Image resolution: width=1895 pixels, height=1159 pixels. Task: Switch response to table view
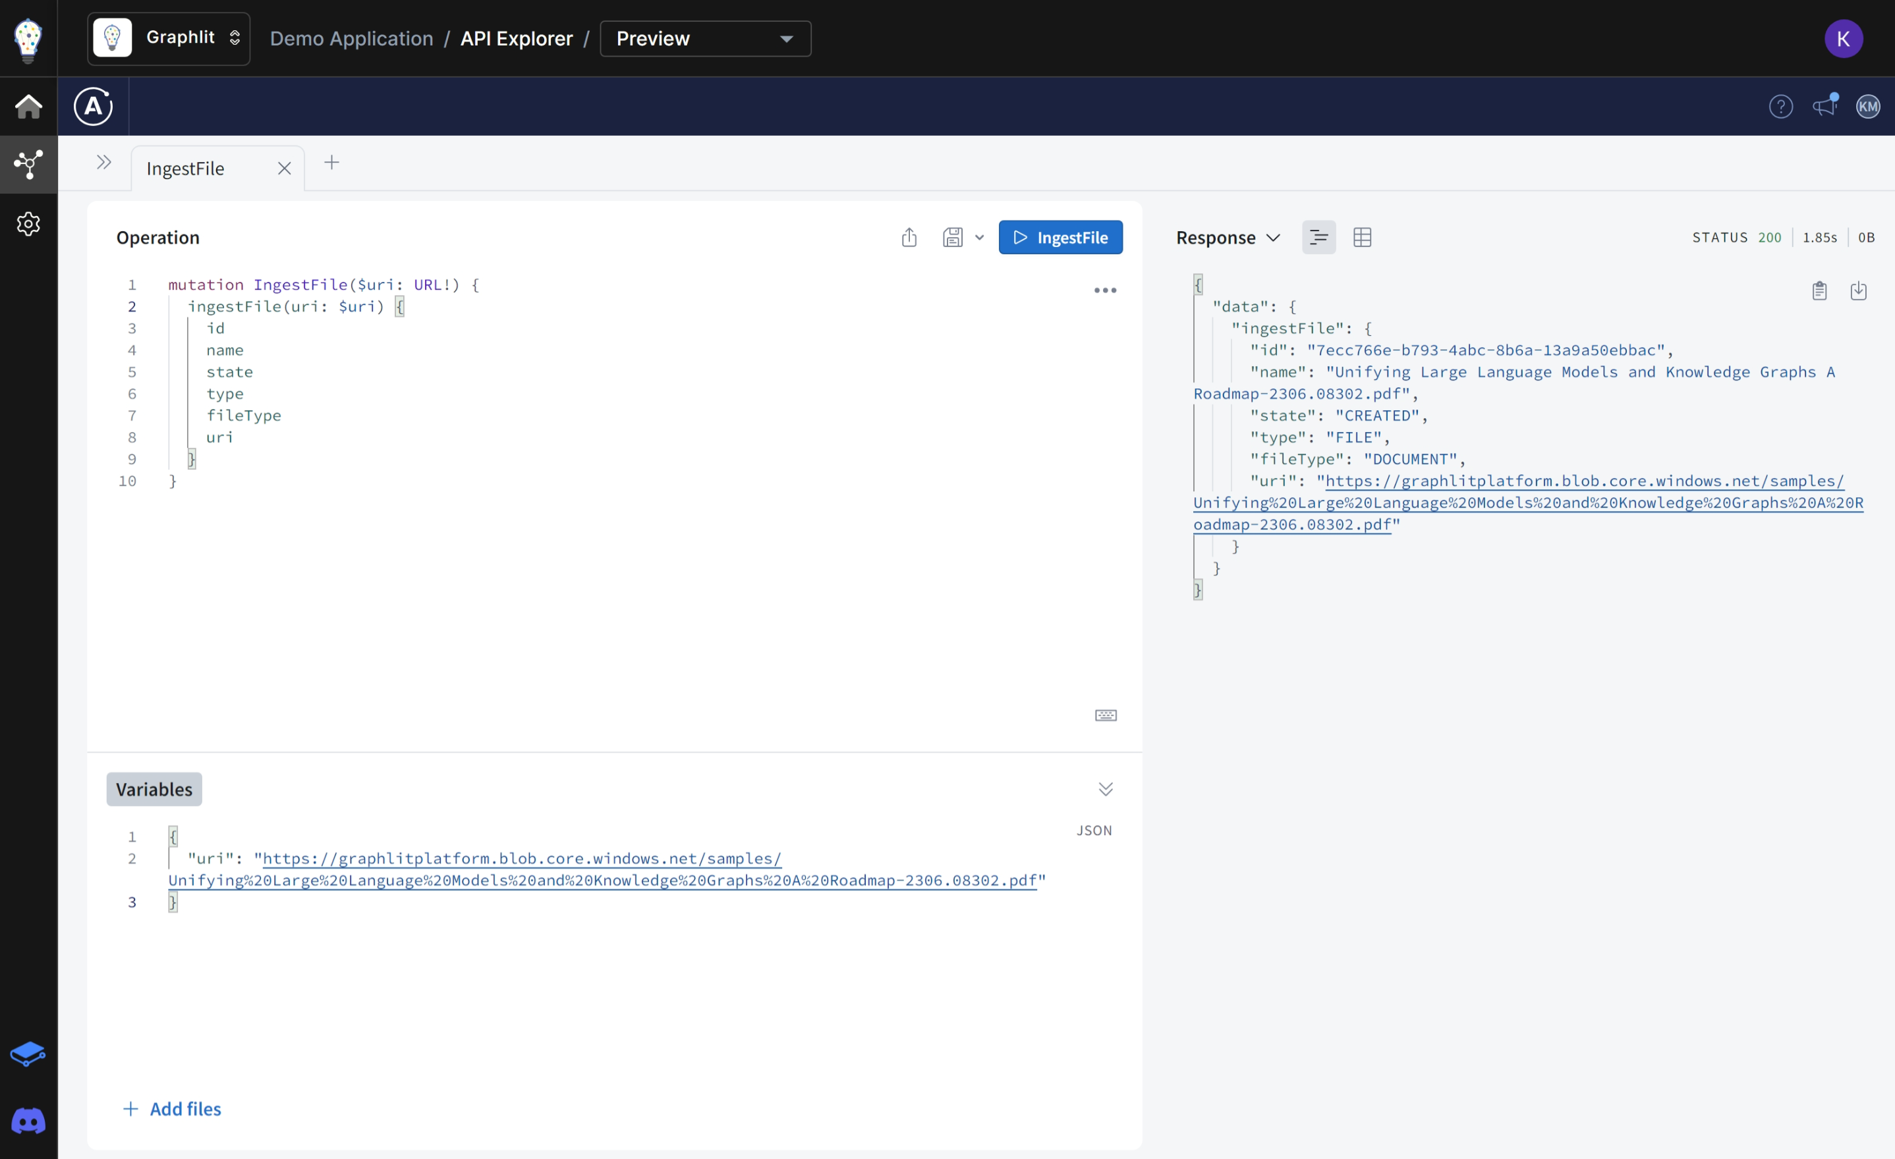(1362, 238)
